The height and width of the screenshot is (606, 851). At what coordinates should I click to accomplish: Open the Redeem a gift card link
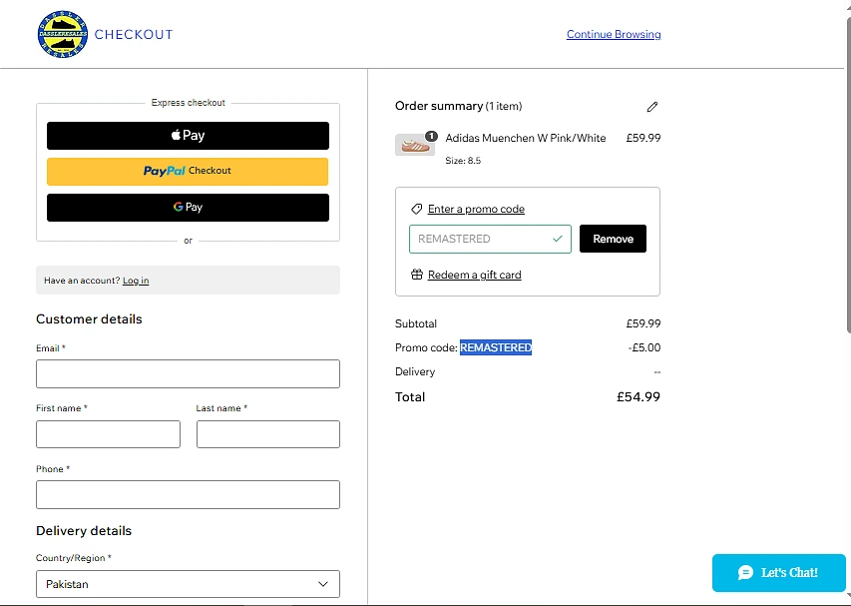474,275
